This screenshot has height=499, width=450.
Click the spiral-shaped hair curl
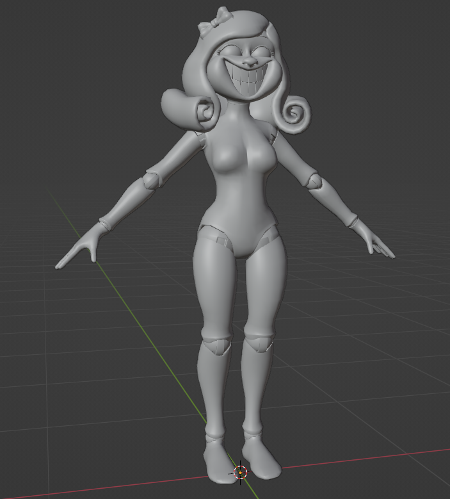291,114
